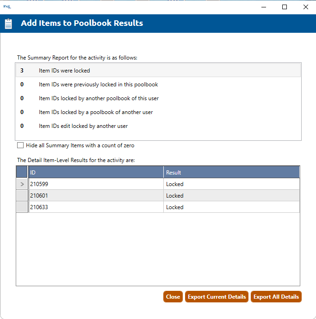
Task: Minimize the results window
Action: pos(263,7)
